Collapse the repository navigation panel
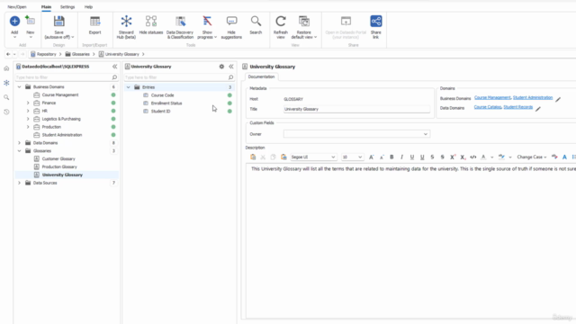 (x=114, y=67)
